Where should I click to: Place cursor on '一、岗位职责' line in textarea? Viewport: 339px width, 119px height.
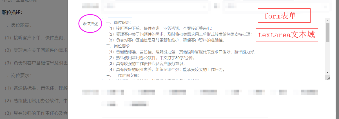119,23
